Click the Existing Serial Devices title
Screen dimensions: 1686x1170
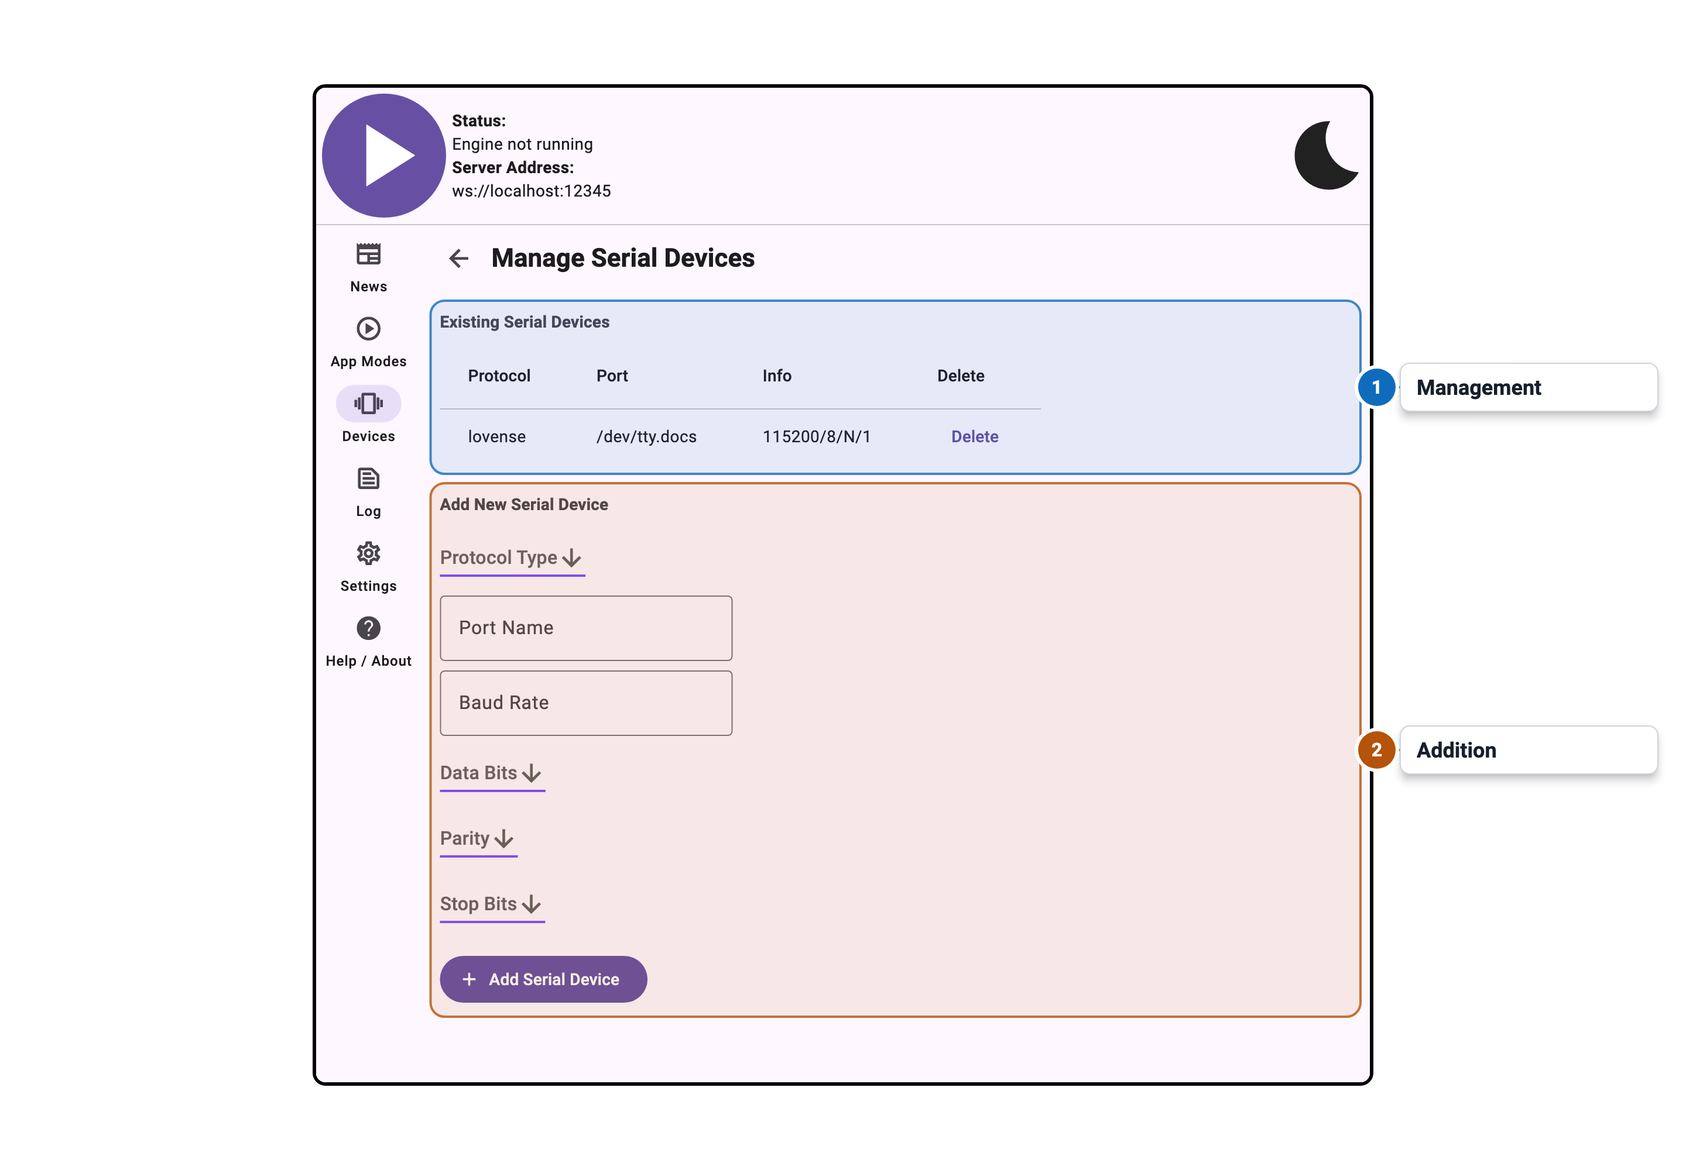pyautogui.click(x=524, y=322)
